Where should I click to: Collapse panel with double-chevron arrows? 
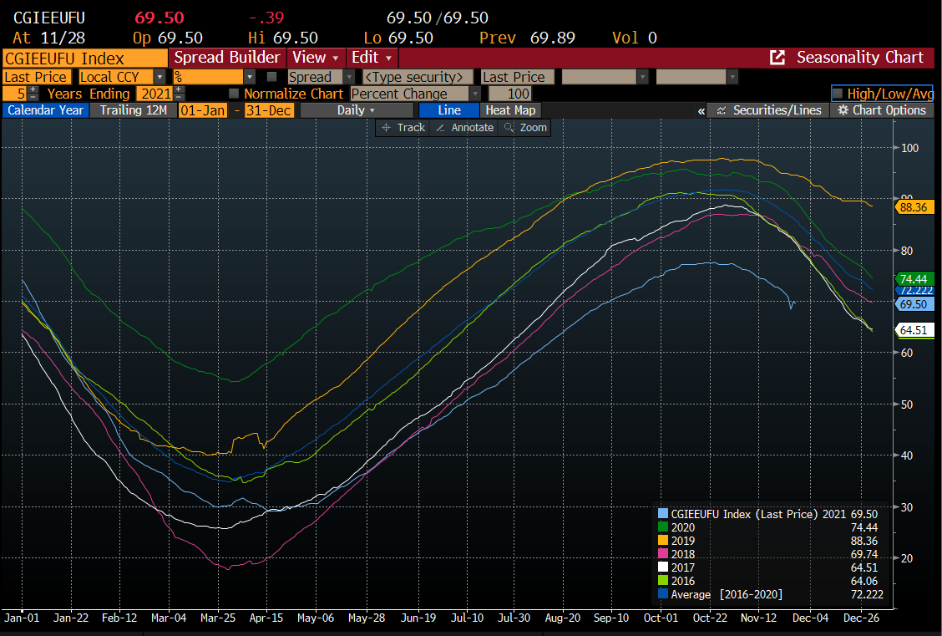click(701, 111)
